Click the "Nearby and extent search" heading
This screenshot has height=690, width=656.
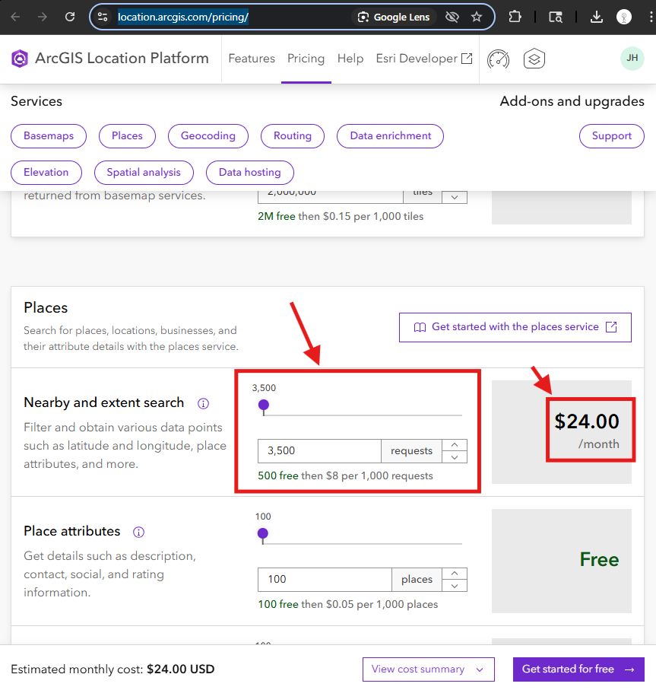(x=104, y=402)
